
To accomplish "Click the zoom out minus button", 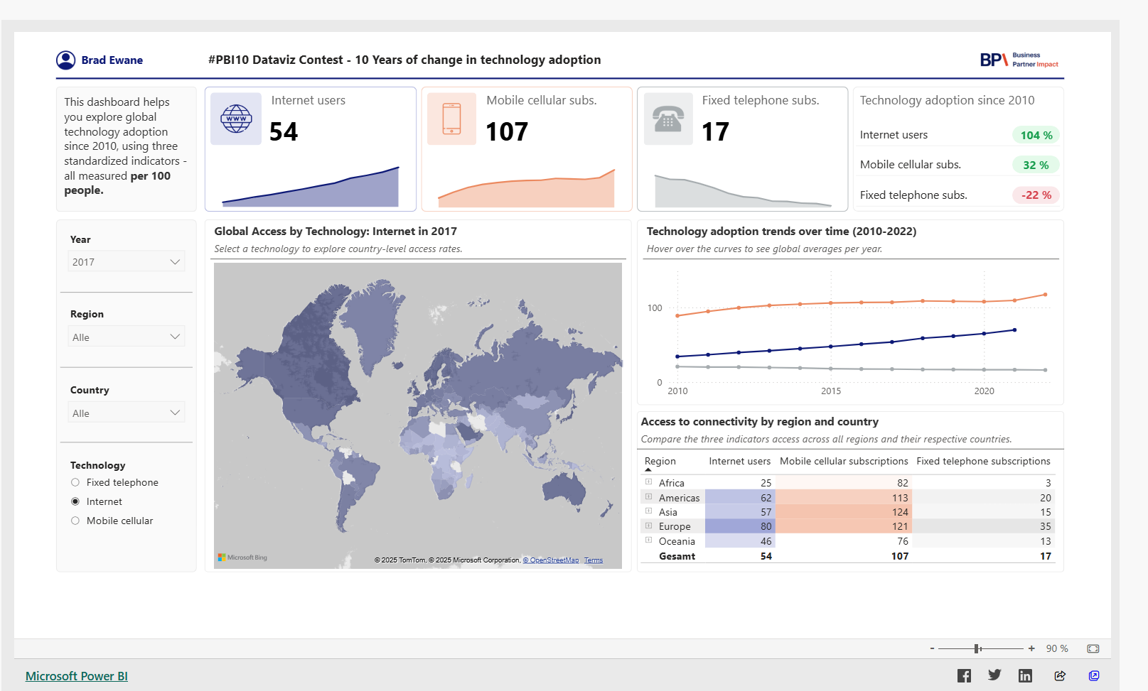I will coord(932,648).
